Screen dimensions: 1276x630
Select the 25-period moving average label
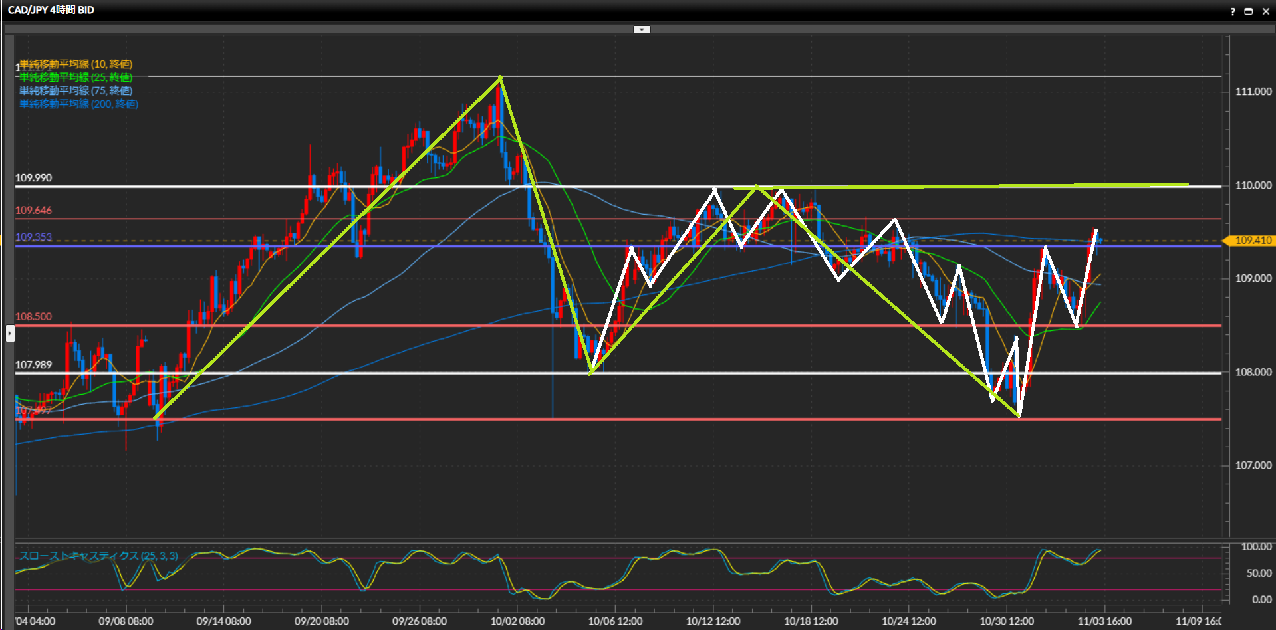[76, 78]
